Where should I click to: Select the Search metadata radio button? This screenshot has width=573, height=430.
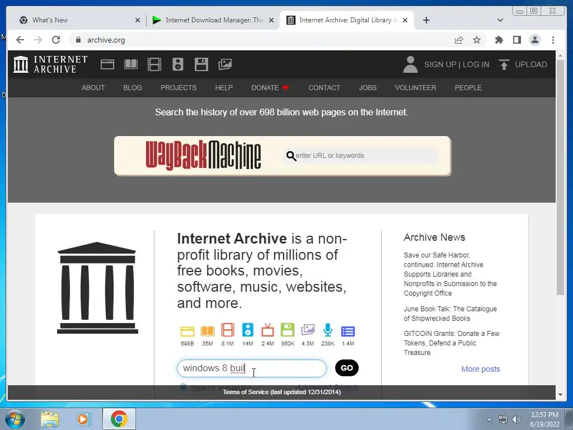pos(183,387)
